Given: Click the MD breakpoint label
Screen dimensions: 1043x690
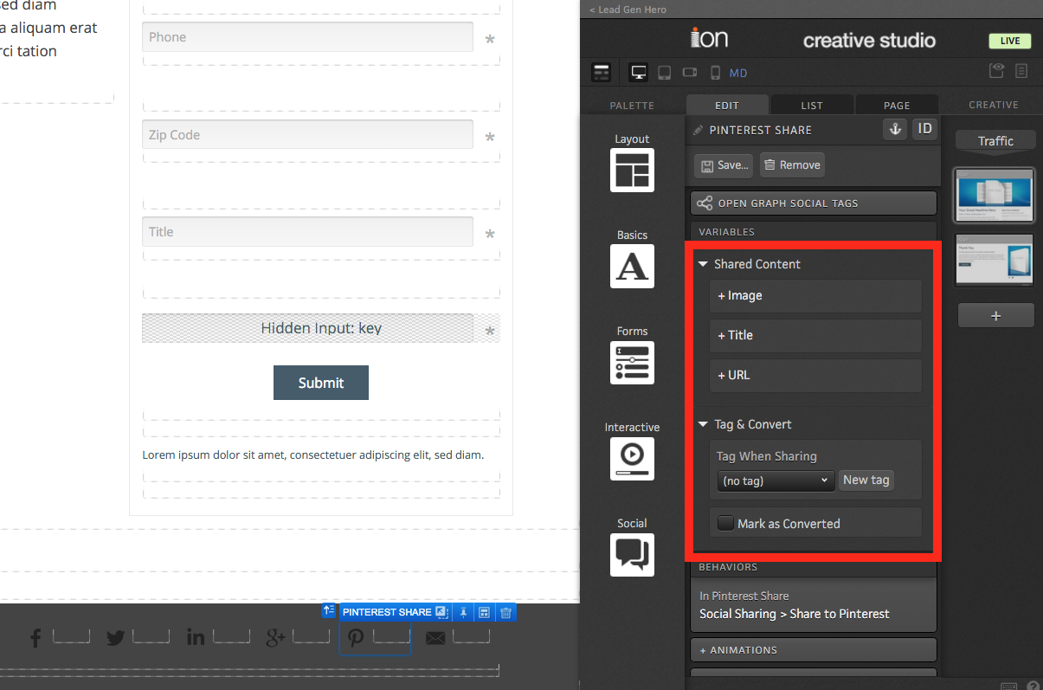Looking at the screenshot, I should click(x=738, y=74).
